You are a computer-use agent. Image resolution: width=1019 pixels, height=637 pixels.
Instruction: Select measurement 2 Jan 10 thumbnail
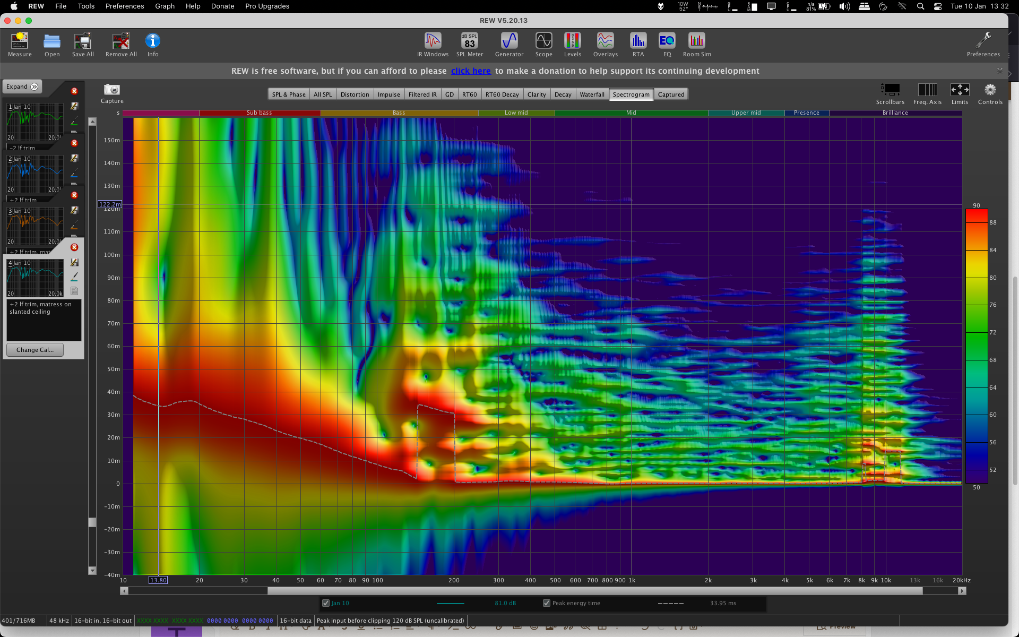pos(34,174)
